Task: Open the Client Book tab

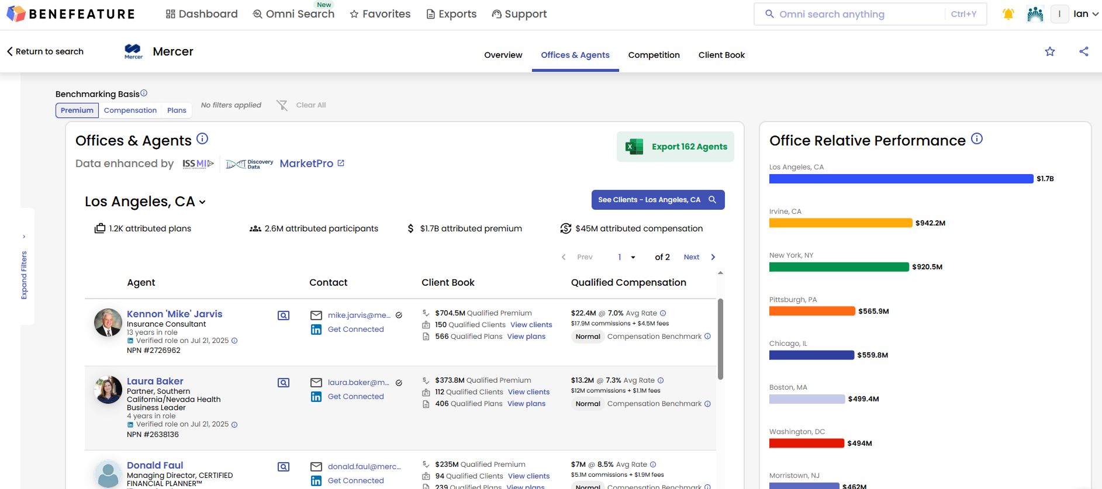Action: (x=721, y=55)
